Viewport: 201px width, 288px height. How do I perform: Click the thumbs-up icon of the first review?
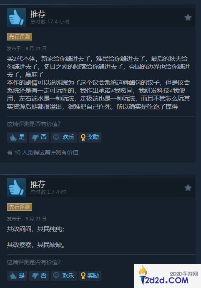click(x=16, y=17)
